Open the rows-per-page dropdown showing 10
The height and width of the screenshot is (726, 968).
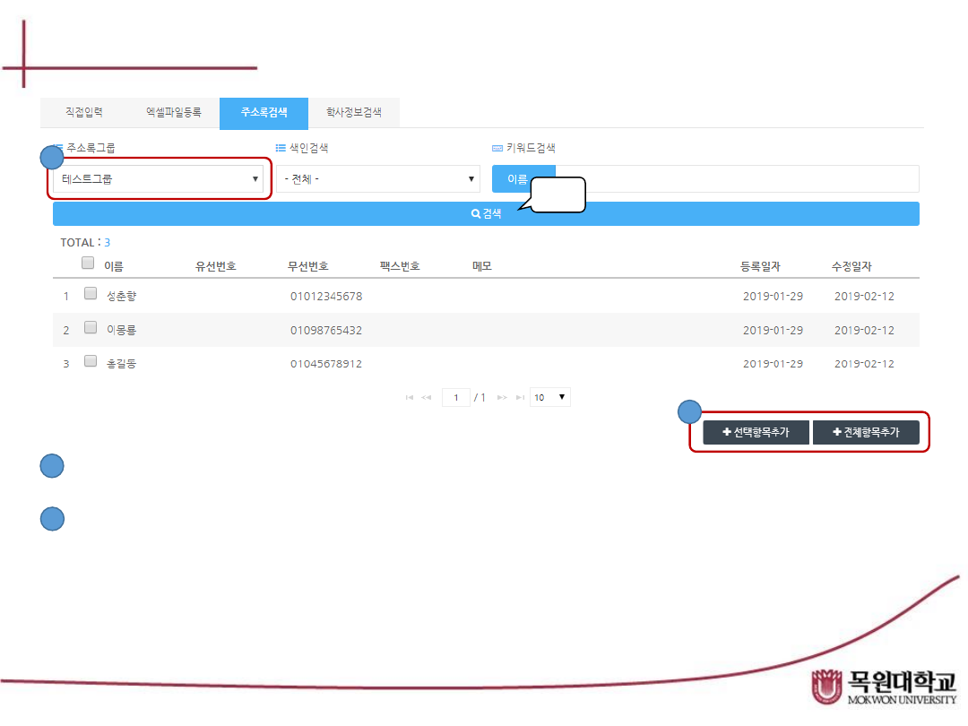pos(549,397)
